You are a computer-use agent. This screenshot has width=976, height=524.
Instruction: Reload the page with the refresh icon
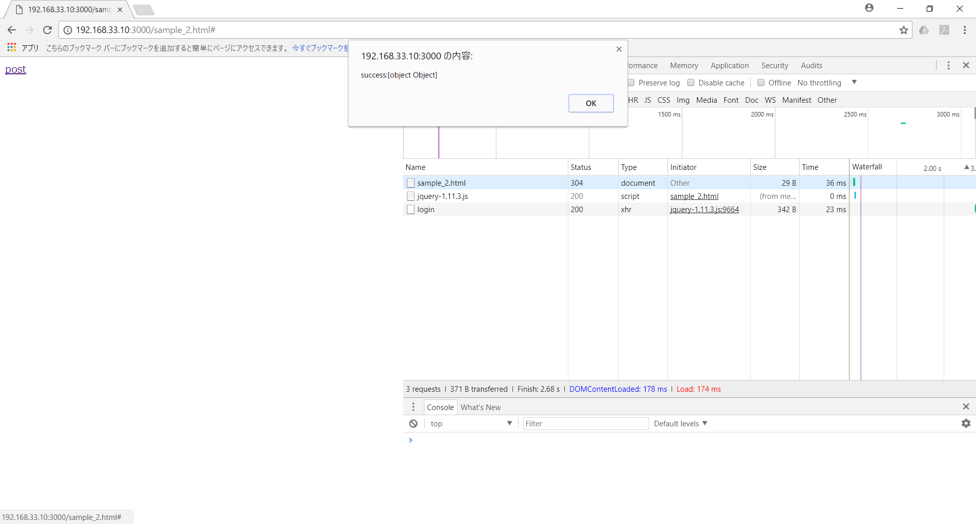(47, 30)
